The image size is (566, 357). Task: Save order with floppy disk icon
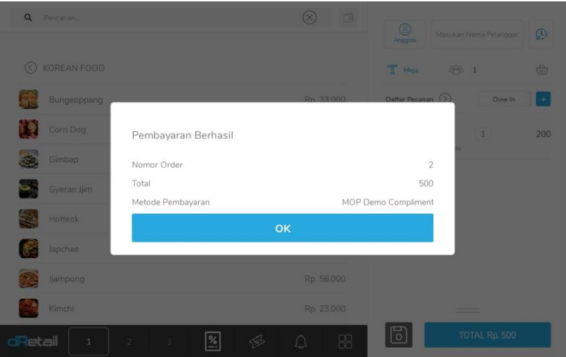(x=399, y=335)
